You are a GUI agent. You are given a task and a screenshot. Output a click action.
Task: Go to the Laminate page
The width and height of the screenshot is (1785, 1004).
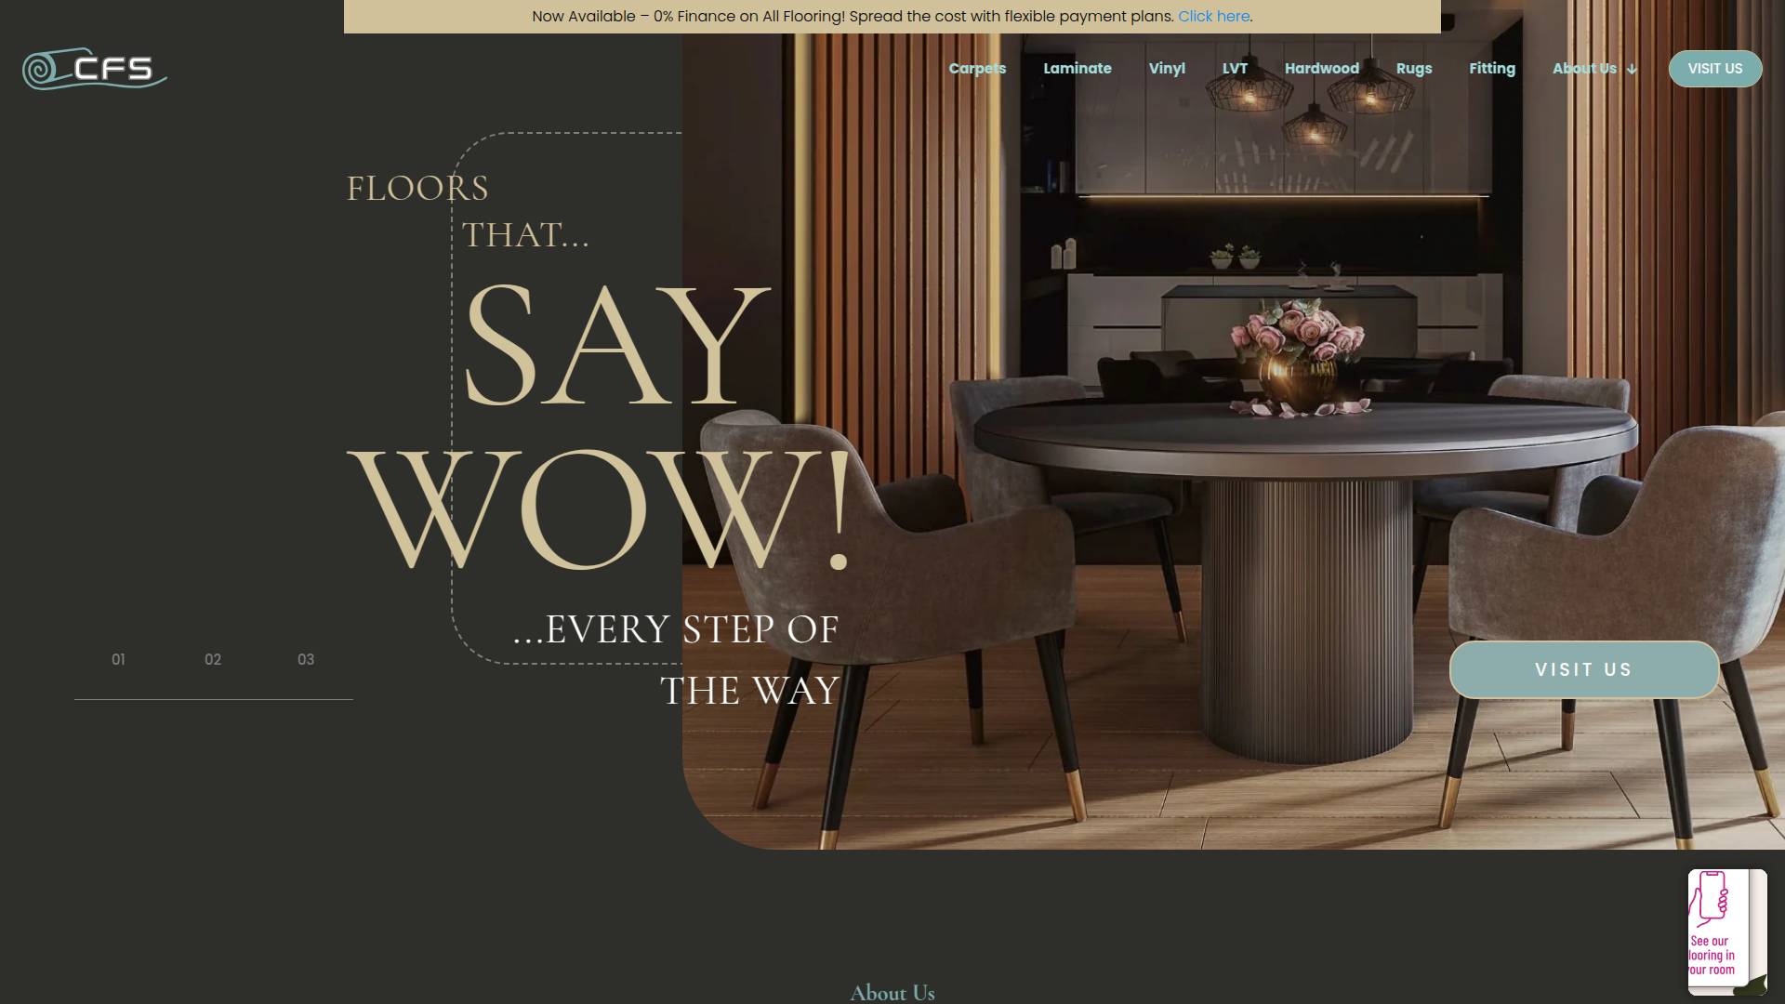click(1077, 69)
